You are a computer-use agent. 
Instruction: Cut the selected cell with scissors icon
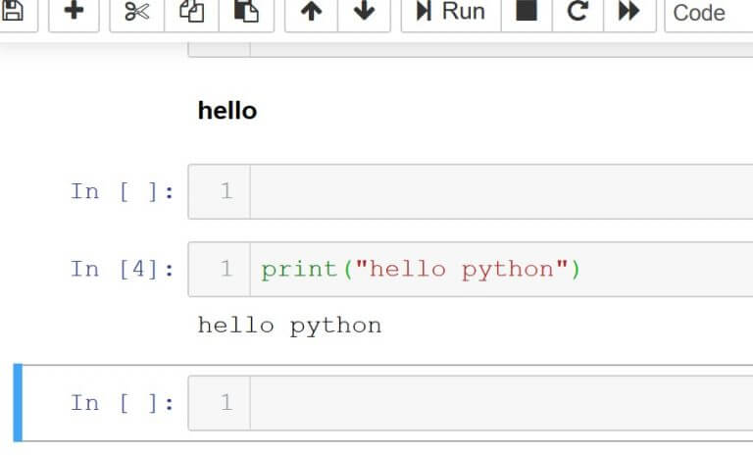(x=137, y=11)
